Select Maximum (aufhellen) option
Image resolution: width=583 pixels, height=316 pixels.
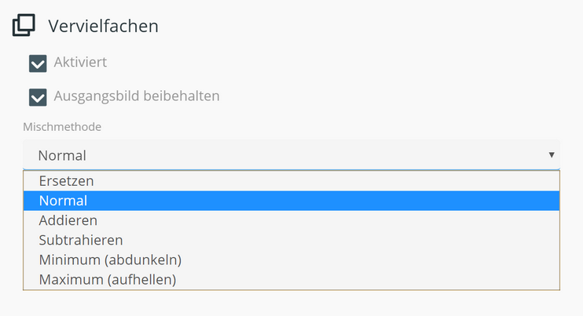tap(108, 279)
